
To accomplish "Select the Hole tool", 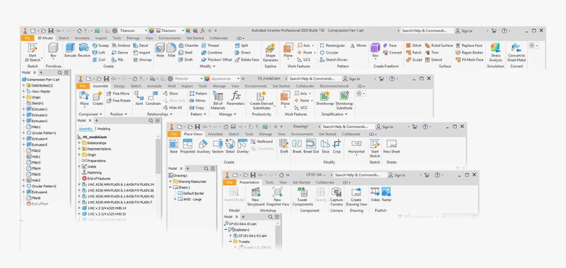I will click(160, 51).
